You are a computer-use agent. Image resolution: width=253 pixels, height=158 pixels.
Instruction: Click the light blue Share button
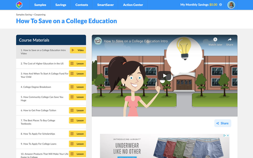pos(223,123)
